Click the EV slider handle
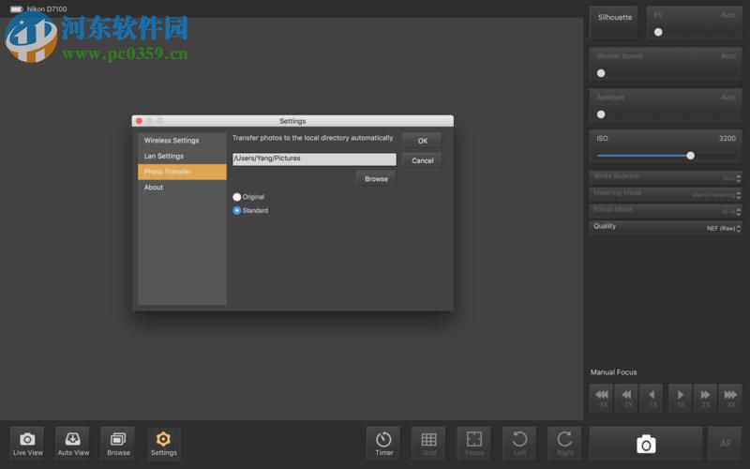This screenshot has height=469, width=750. [658, 32]
